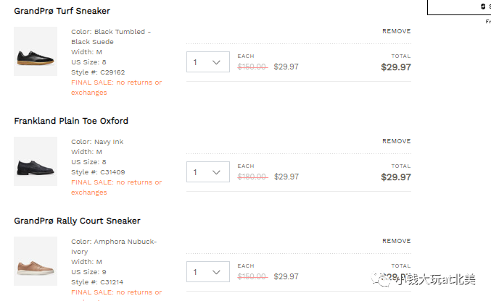The height and width of the screenshot is (301, 491).
Task: Click the icon in the top-right outlined button
Action: [x=482, y=7]
